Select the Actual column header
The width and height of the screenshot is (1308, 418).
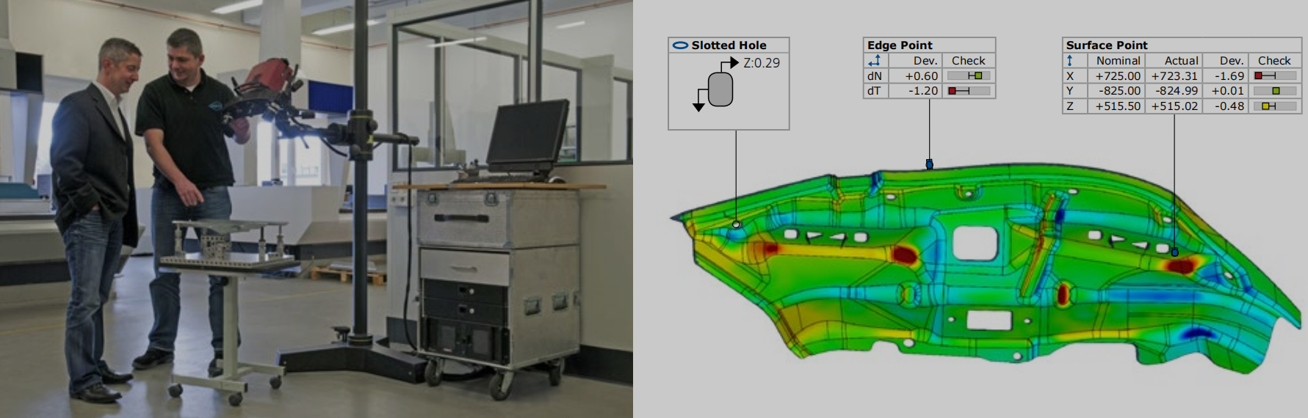1181,61
